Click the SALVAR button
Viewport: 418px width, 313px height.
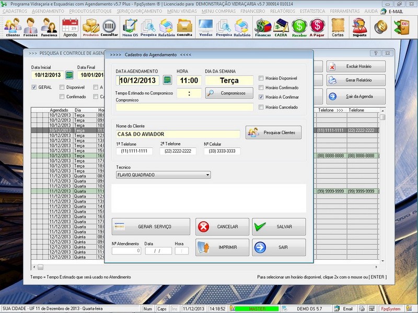(278, 227)
